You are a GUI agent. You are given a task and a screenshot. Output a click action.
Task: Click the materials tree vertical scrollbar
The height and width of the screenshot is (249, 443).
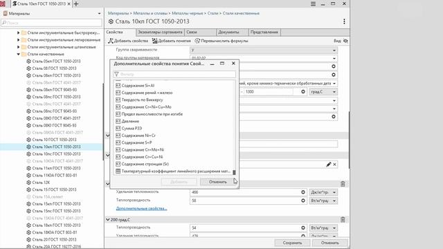point(103,122)
